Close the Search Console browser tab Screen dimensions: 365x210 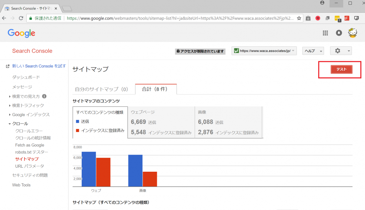click(x=56, y=8)
